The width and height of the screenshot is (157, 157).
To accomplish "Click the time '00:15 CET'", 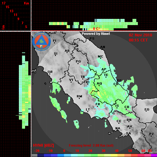I will tap(138, 40).
